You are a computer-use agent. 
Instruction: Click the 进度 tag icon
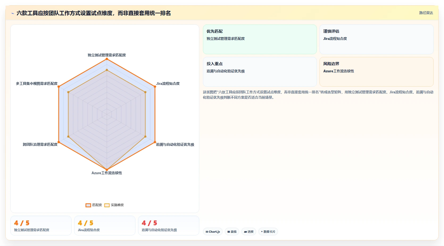point(245,232)
